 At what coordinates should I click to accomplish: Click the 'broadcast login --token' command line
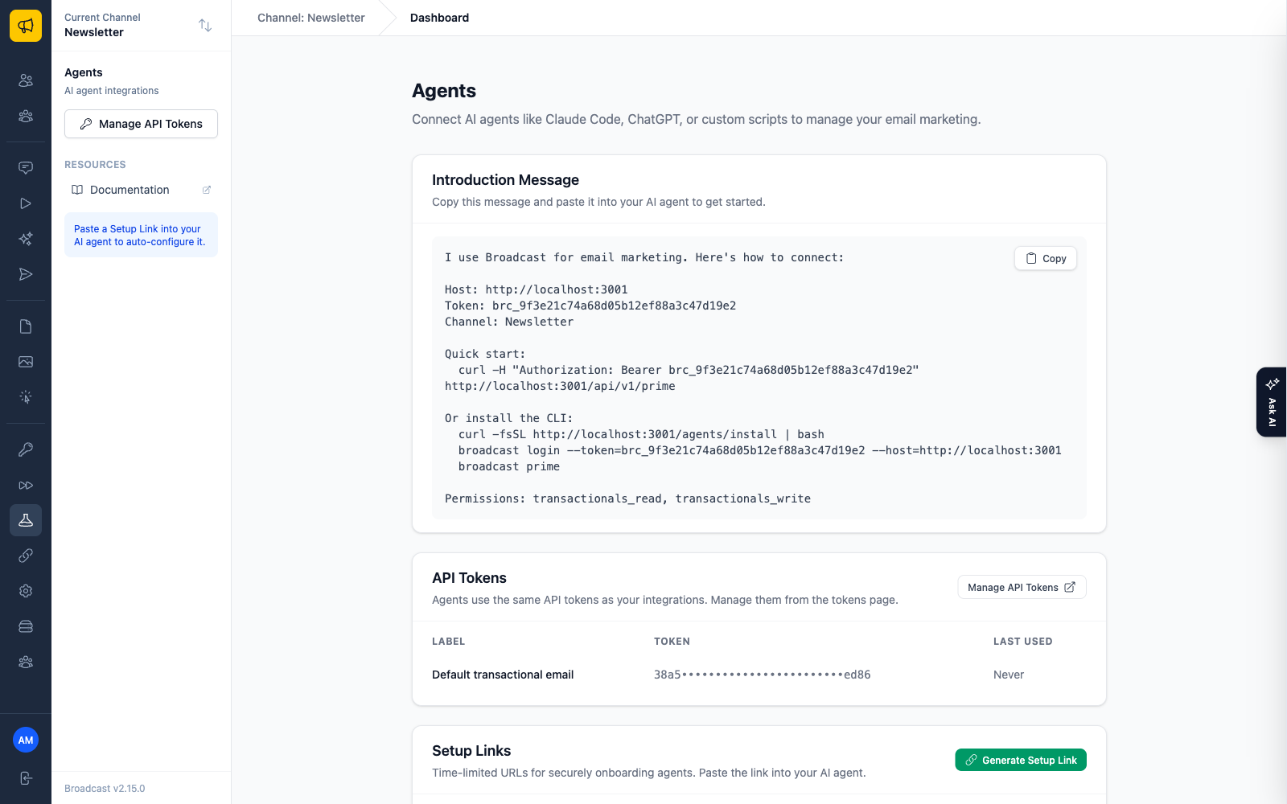tap(760, 450)
